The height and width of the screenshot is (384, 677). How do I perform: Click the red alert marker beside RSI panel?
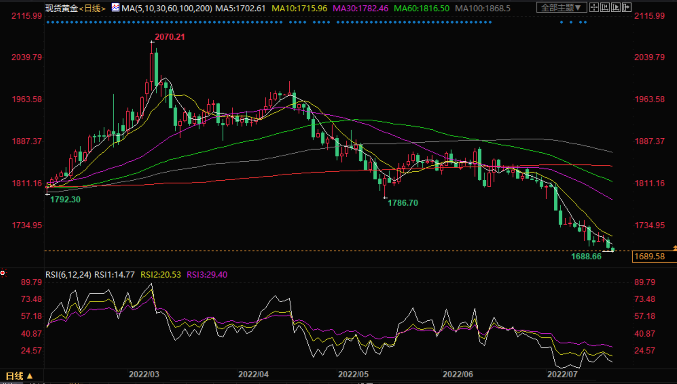(3, 273)
